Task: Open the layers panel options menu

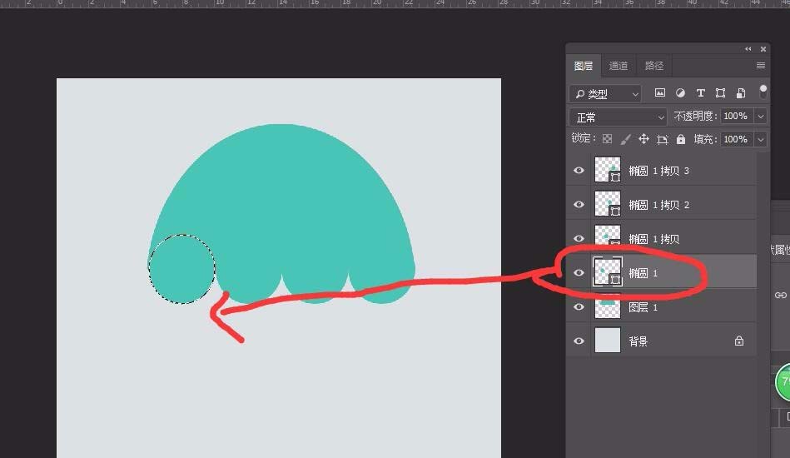Action: [x=760, y=66]
